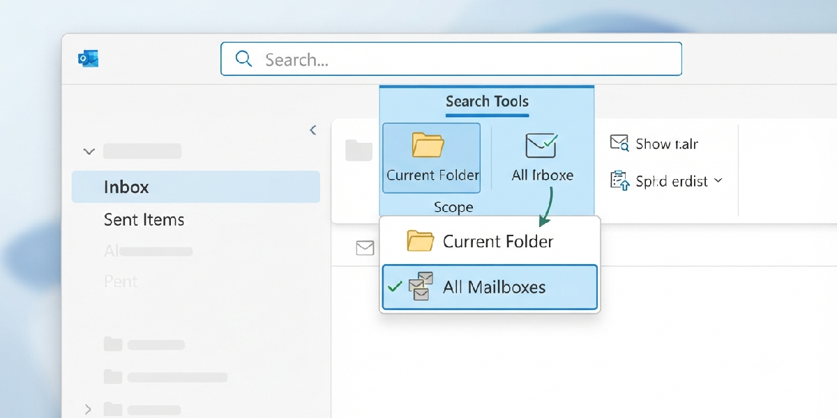The height and width of the screenshot is (418, 837).
Task: Expand the bottom folder group chevron
Action: (88, 409)
